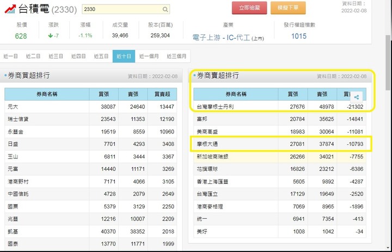
Task: Open the 1015 warrants count link
Action: click(299, 36)
